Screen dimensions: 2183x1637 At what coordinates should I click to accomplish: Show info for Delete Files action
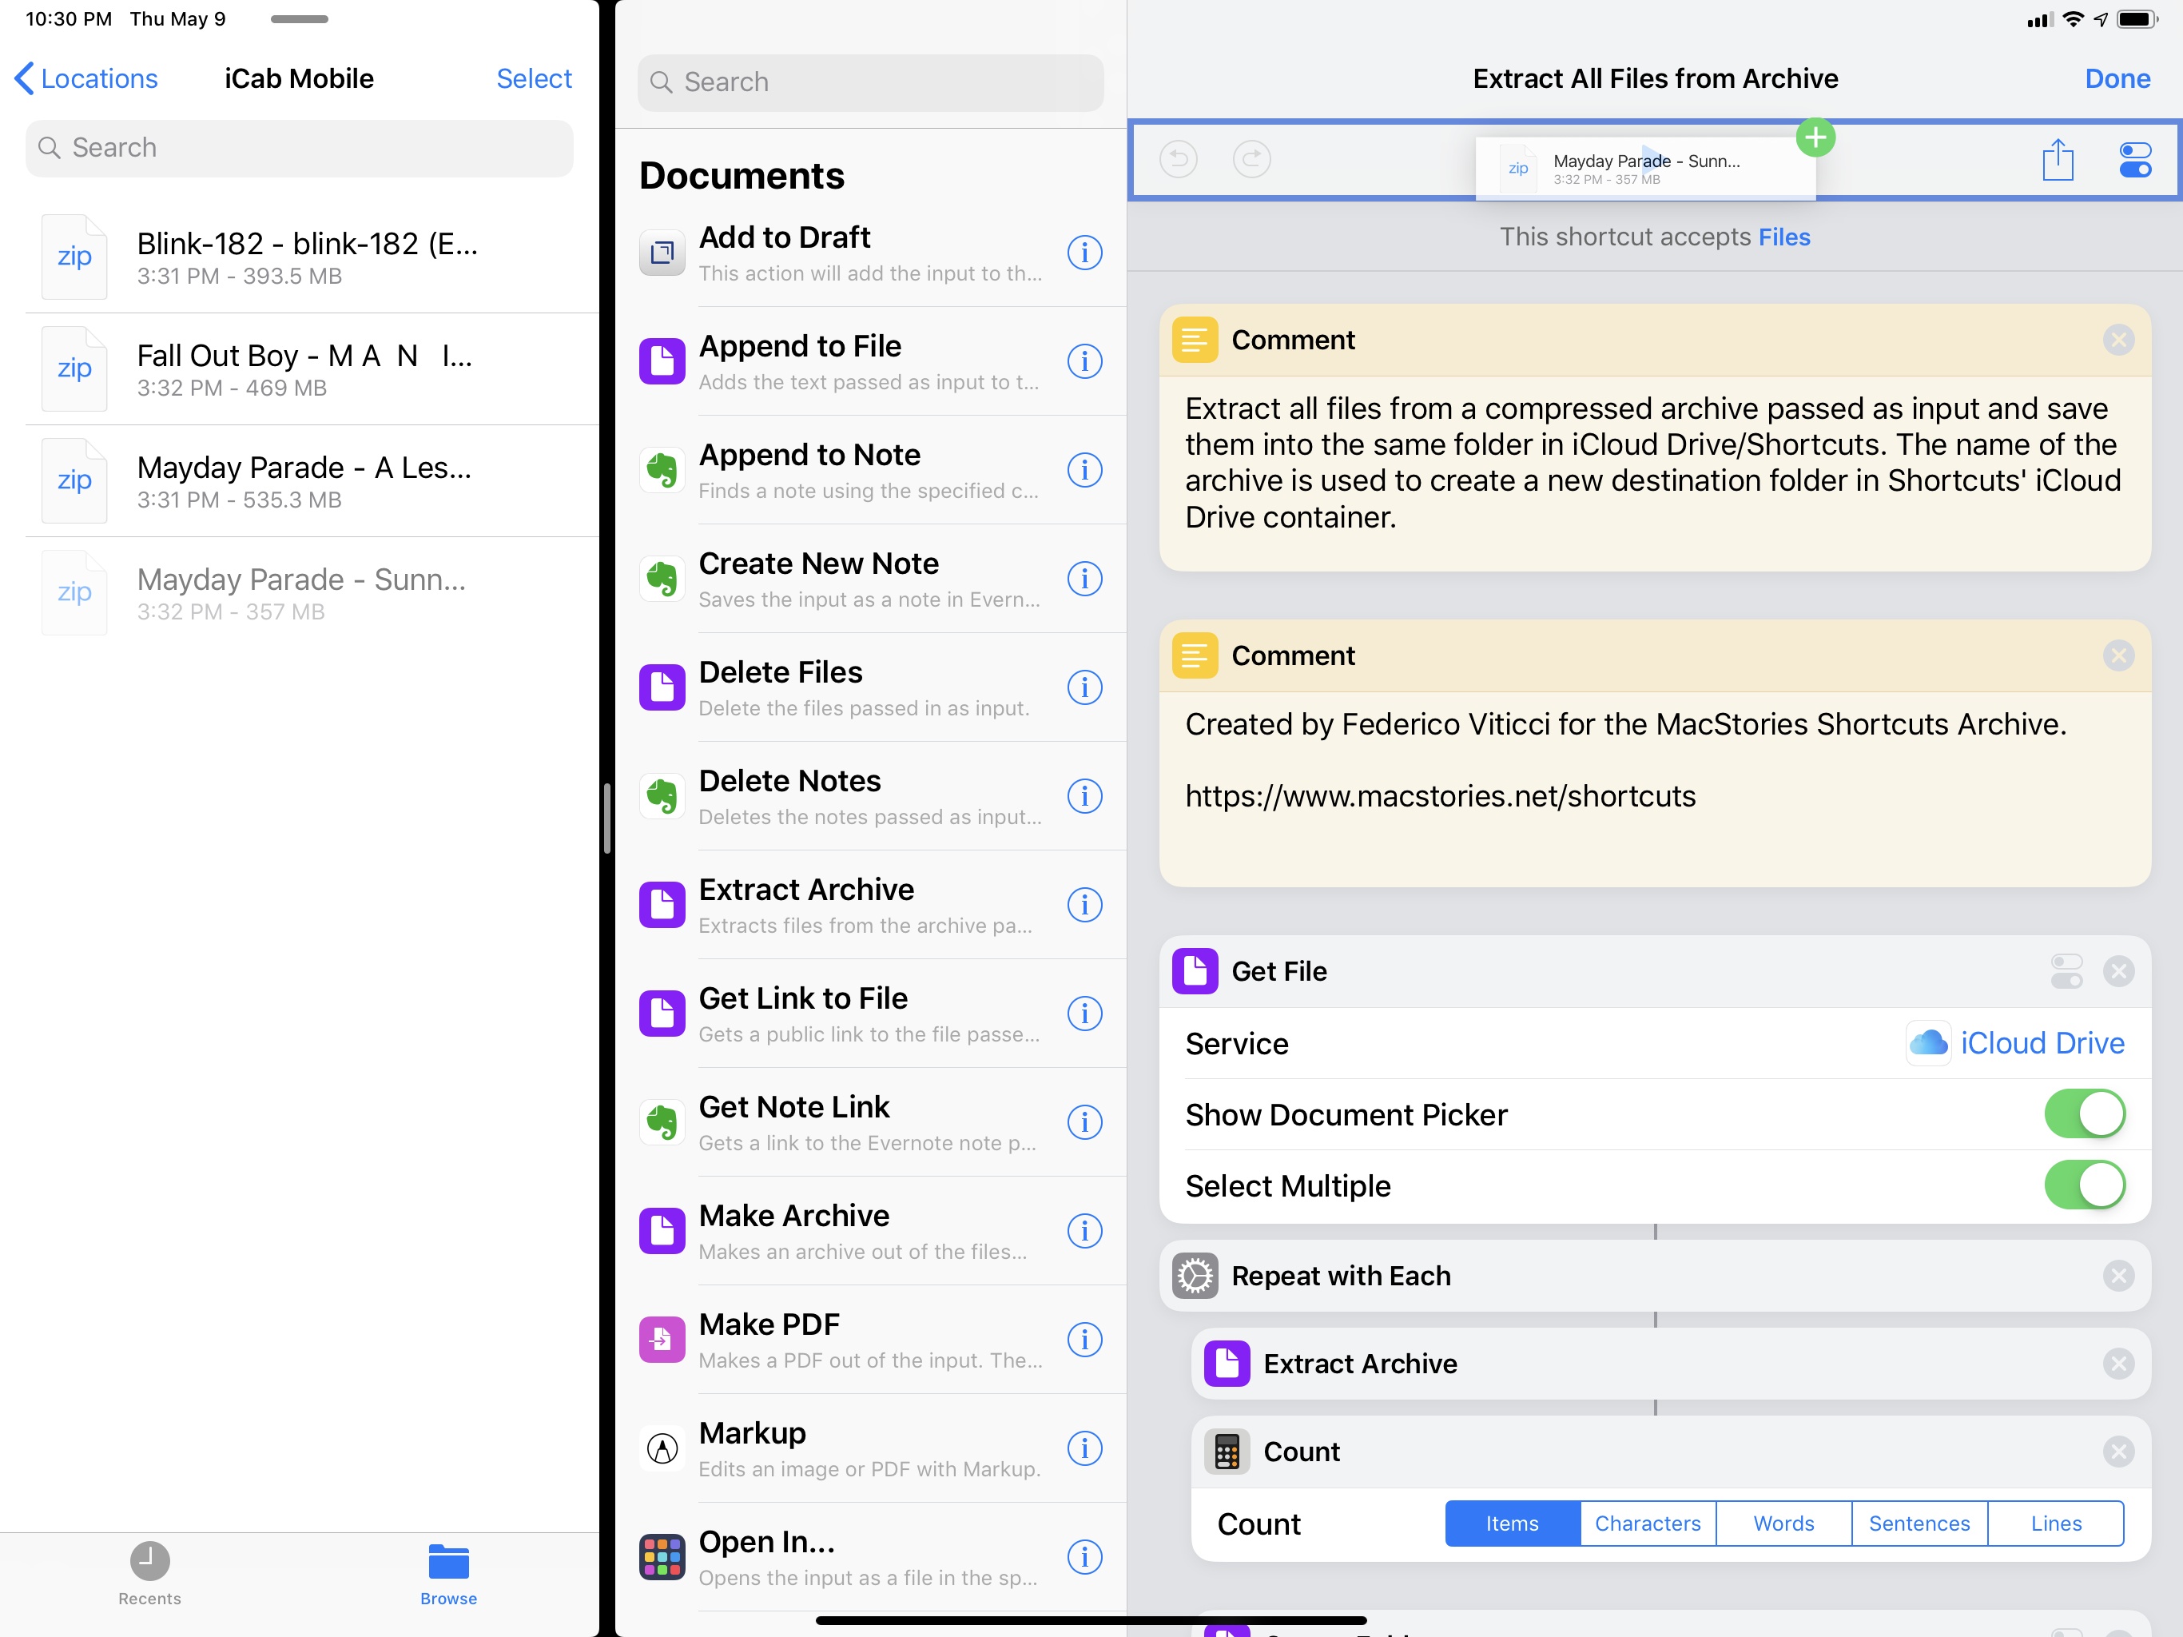1084,687
